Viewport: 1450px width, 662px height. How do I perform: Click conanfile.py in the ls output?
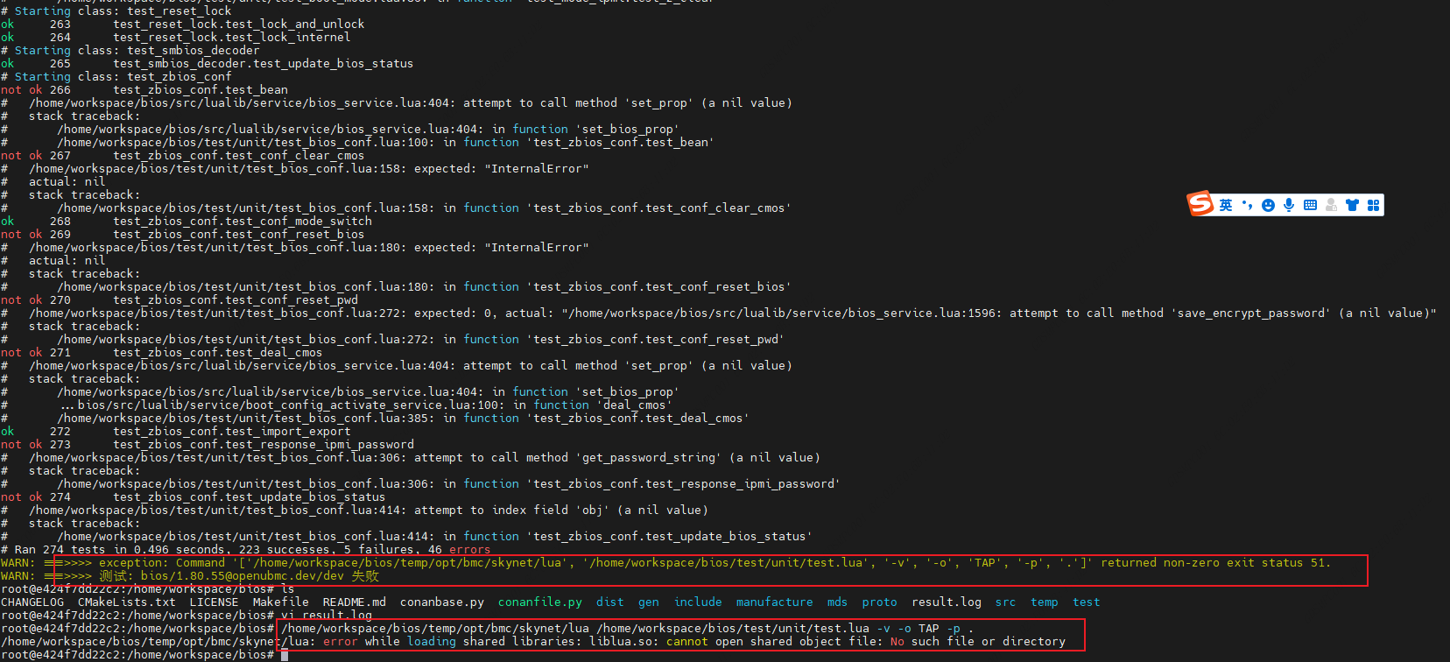click(x=539, y=602)
